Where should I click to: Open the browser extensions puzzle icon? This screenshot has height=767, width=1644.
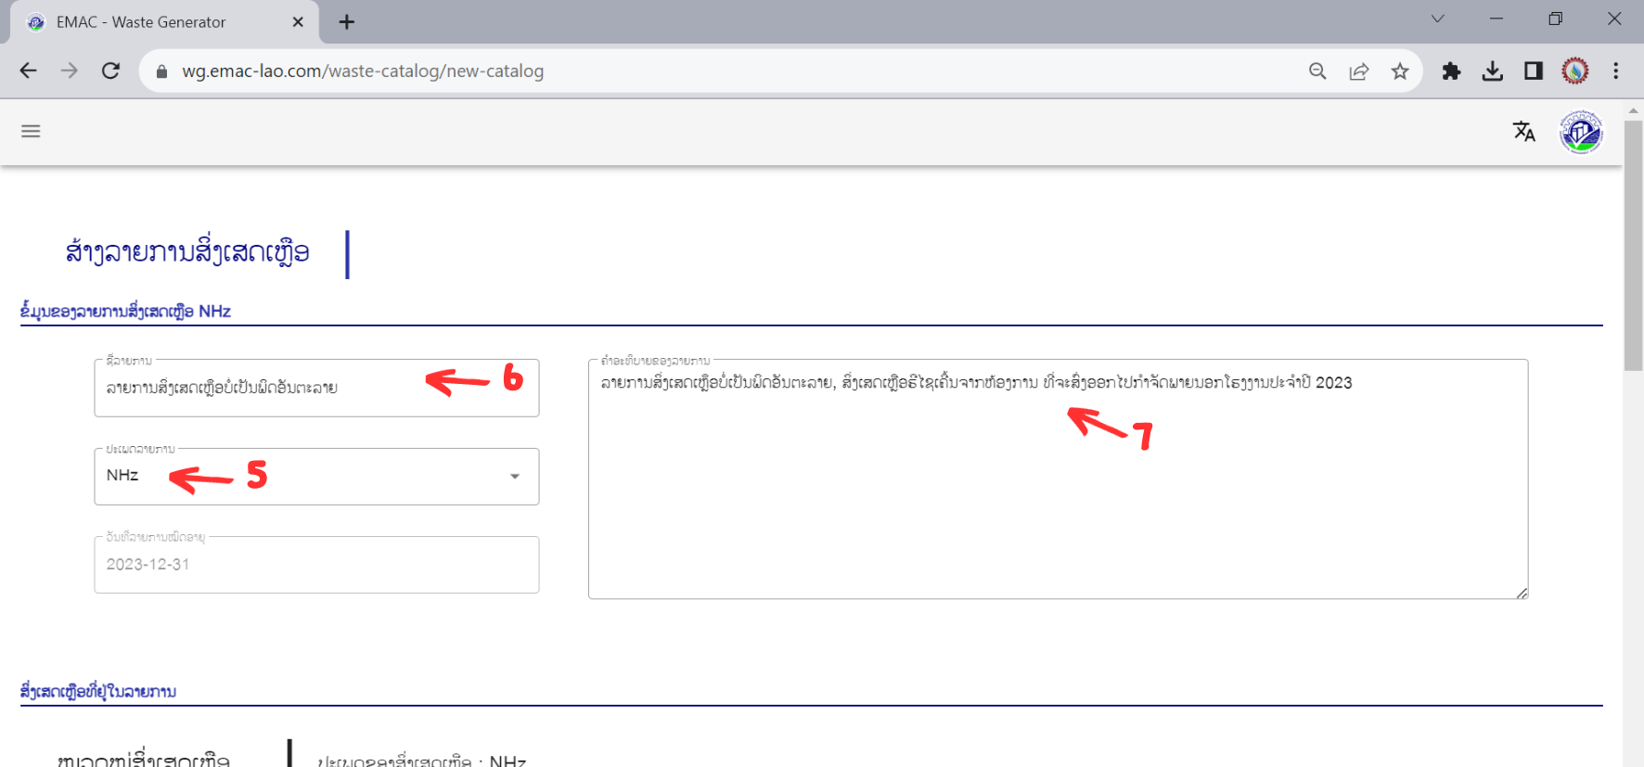coord(1451,71)
